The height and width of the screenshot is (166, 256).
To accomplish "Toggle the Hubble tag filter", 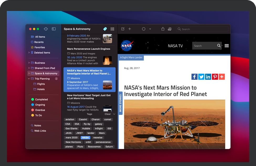I will 86,129.
